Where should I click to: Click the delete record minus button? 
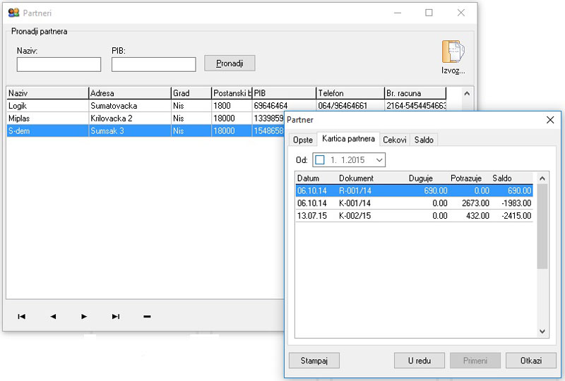click(147, 317)
